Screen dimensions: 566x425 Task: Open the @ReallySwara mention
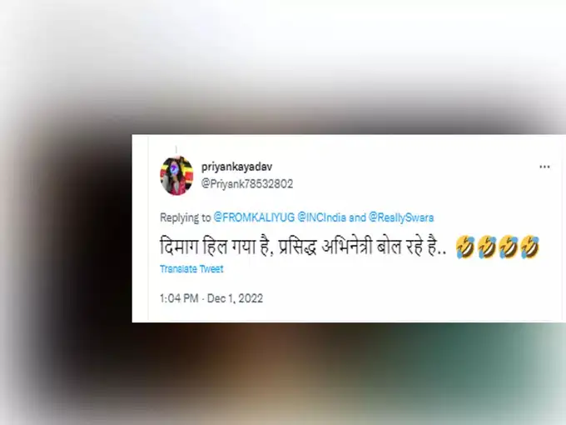point(401,217)
